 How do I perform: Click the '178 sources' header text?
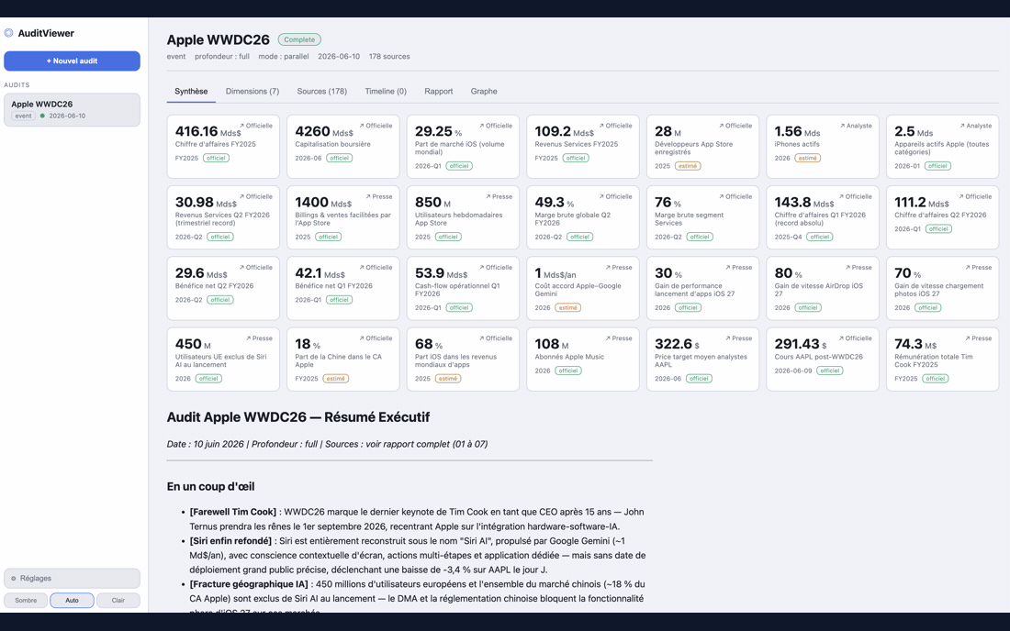(x=389, y=57)
